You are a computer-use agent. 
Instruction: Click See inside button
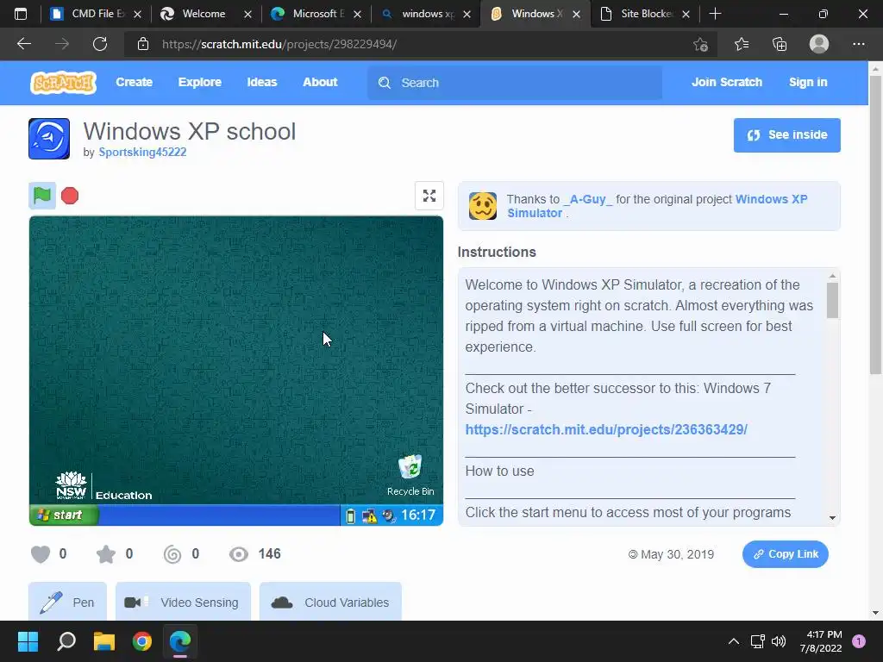tap(786, 135)
